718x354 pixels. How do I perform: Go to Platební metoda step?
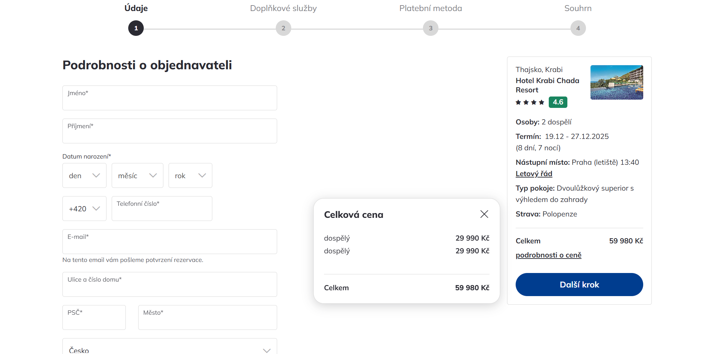(x=431, y=8)
